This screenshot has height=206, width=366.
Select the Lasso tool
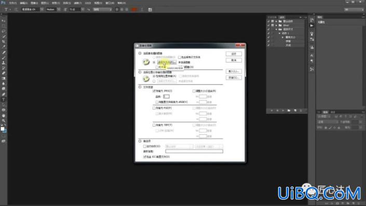(4, 31)
